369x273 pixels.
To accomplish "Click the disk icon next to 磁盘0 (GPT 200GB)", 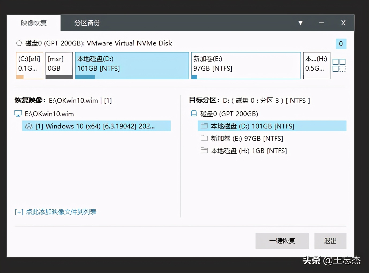I will [x=194, y=113].
